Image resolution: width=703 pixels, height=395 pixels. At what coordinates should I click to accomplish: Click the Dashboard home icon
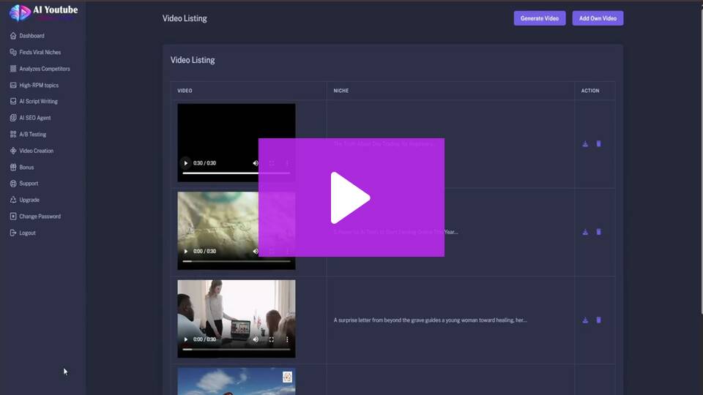coord(13,36)
